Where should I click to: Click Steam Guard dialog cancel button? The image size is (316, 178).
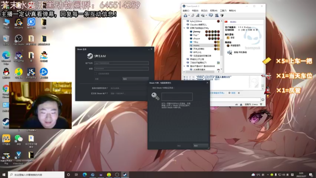[200, 146]
